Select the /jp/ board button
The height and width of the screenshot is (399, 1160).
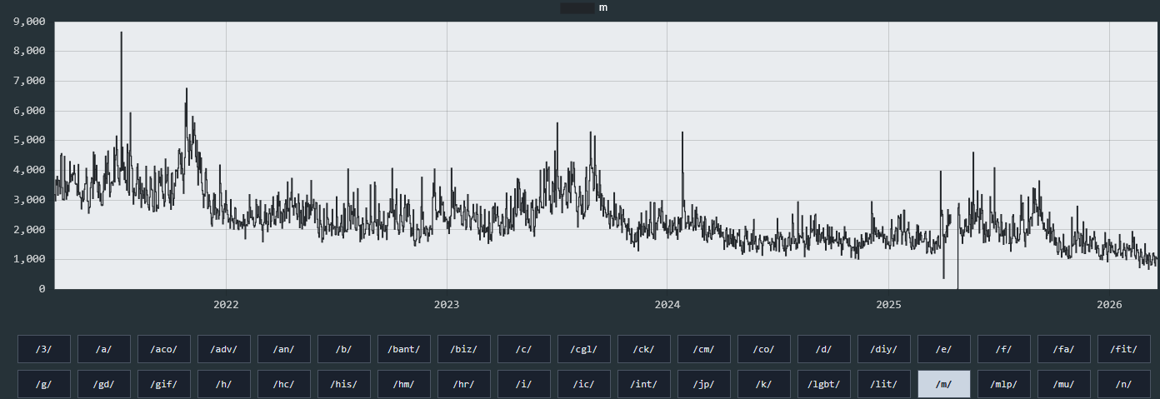coord(704,384)
